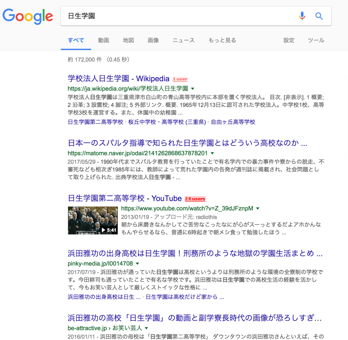Open the もっと見る (More) menu

(222, 40)
